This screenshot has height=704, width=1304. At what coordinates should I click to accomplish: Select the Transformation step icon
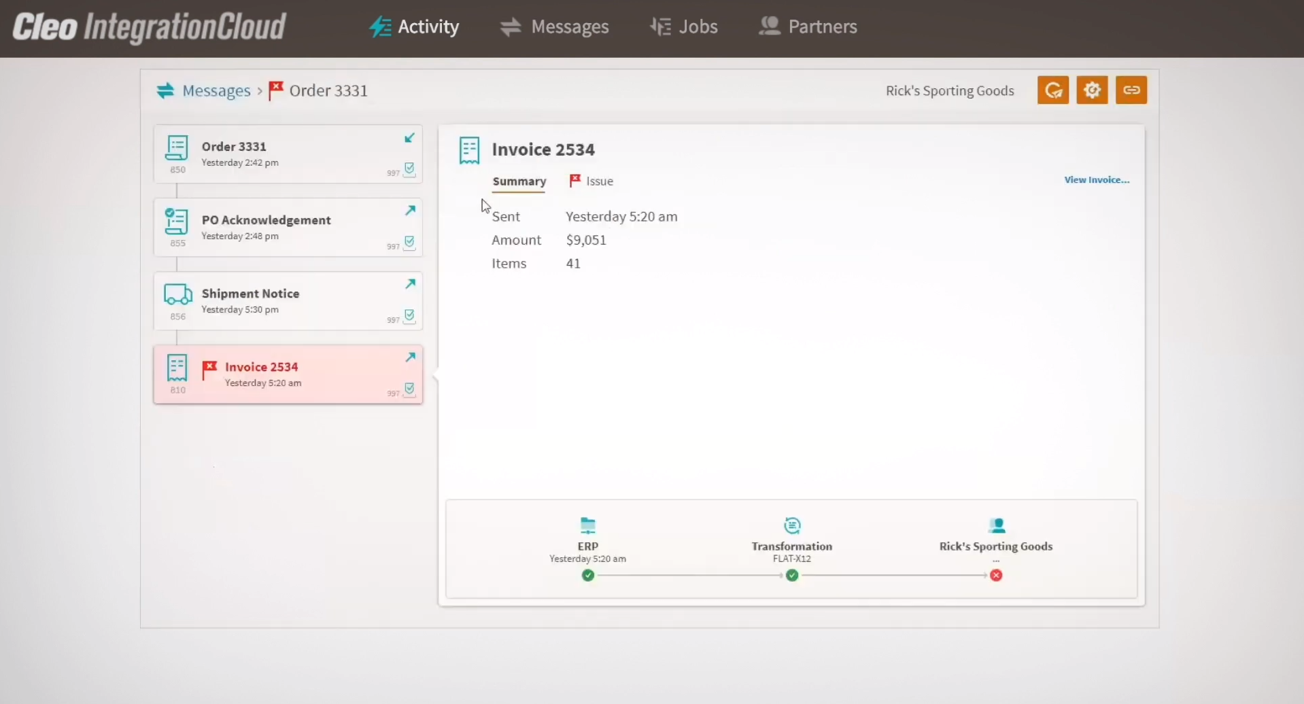791,525
